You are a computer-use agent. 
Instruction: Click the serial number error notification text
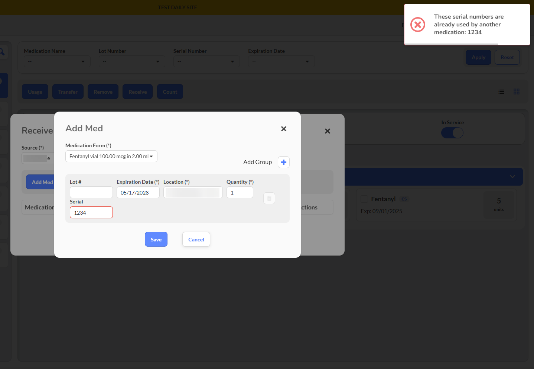469,25
